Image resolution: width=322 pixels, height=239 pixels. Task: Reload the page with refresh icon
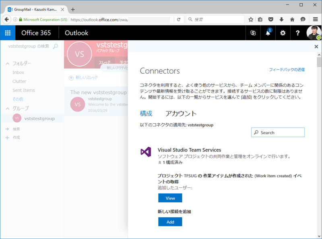click(x=179, y=19)
